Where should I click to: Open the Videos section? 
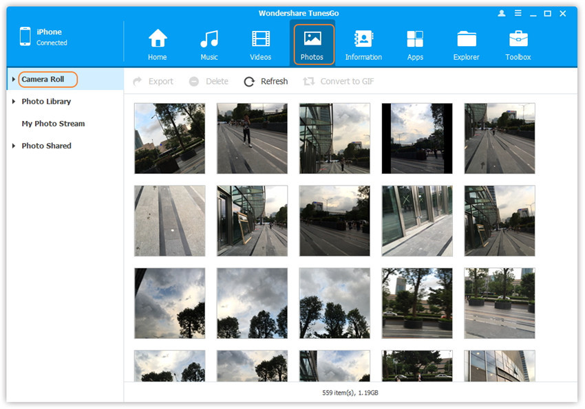tap(261, 39)
